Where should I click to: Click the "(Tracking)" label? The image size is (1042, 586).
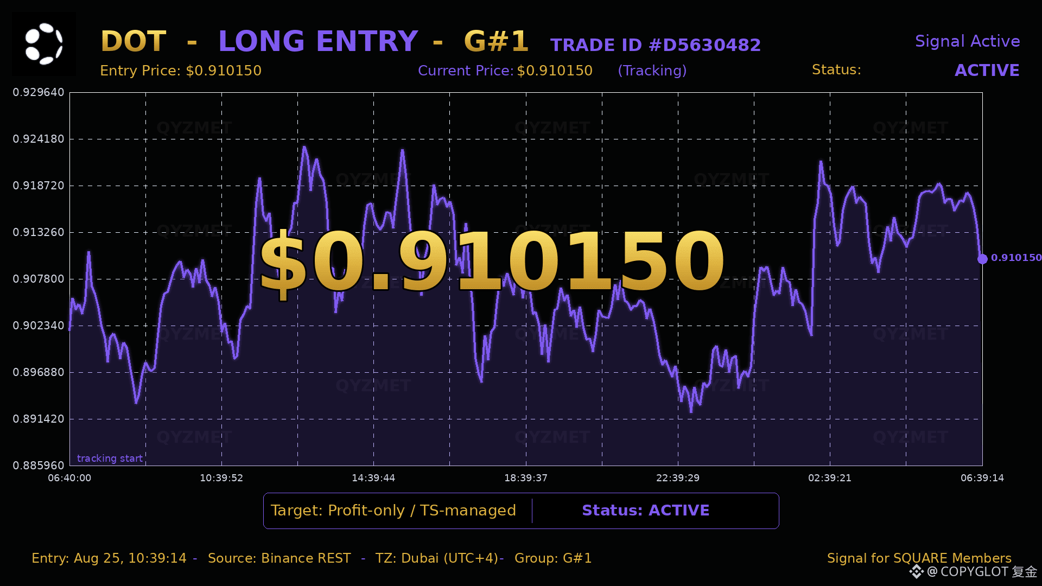[652, 71]
